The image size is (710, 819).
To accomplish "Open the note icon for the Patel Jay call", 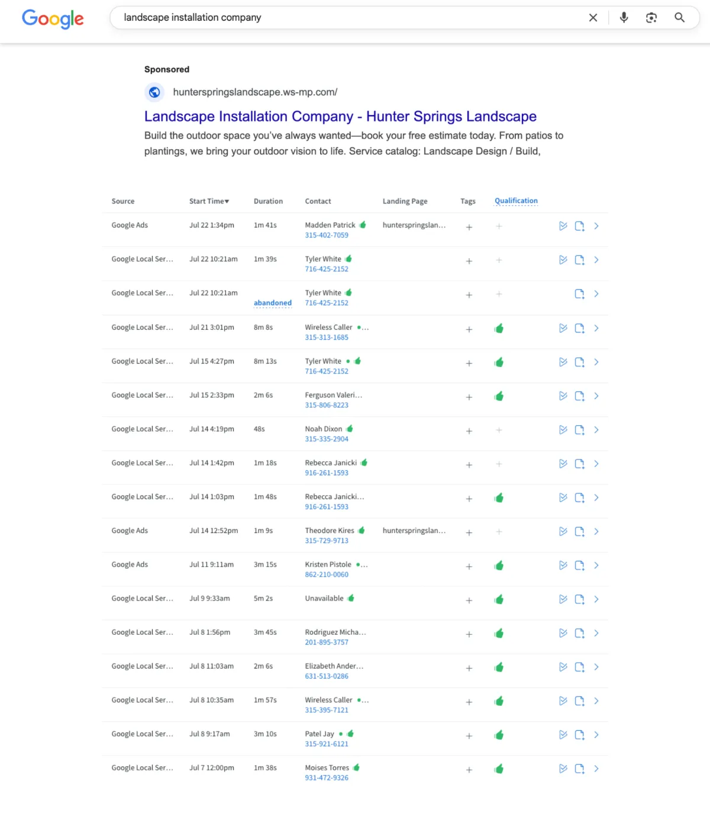I will click(x=580, y=736).
